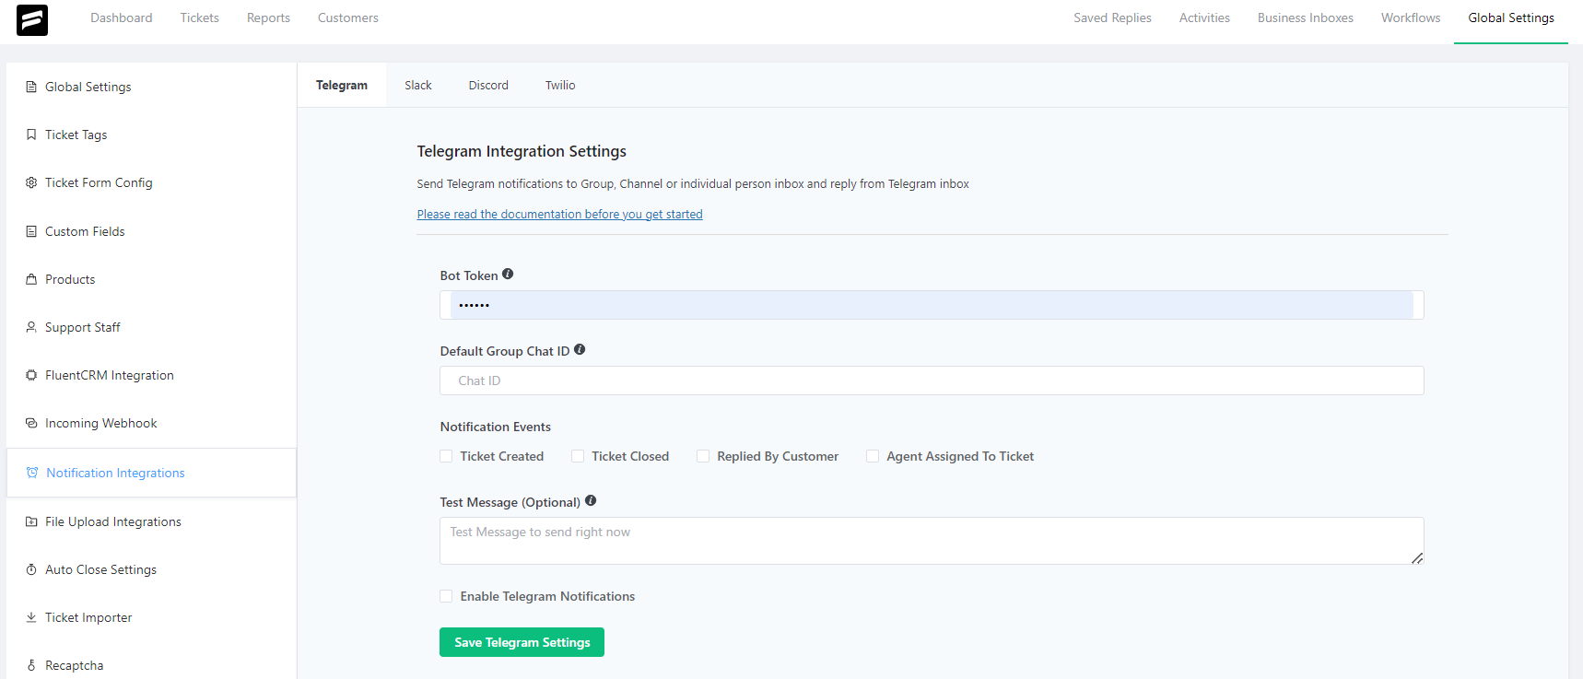Click the File Upload Integrations folder icon
This screenshot has width=1583, height=679.
pos(31,521)
